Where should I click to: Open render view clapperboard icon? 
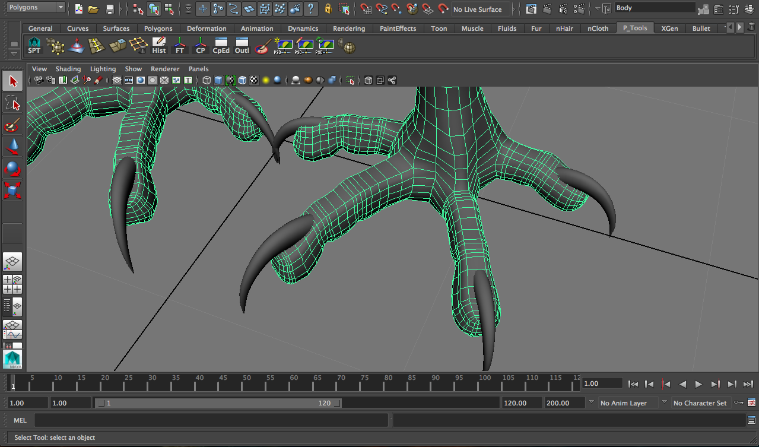click(532, 9)
